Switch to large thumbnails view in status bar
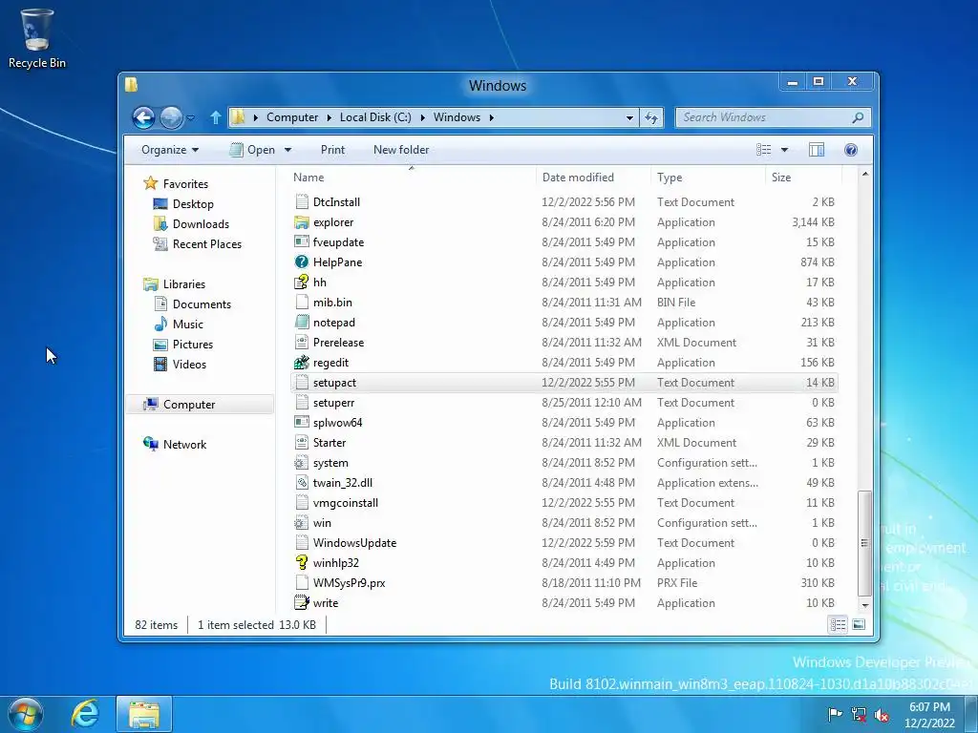 (x=859, y=624)
